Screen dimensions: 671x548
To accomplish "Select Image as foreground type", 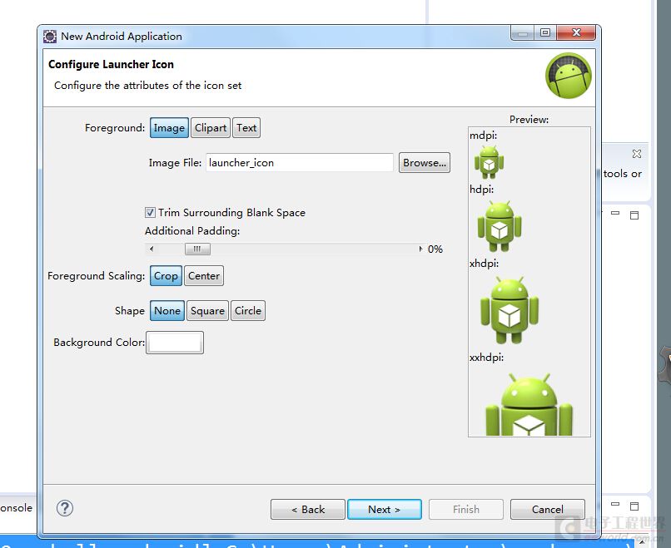I will (x=169, y=128).
